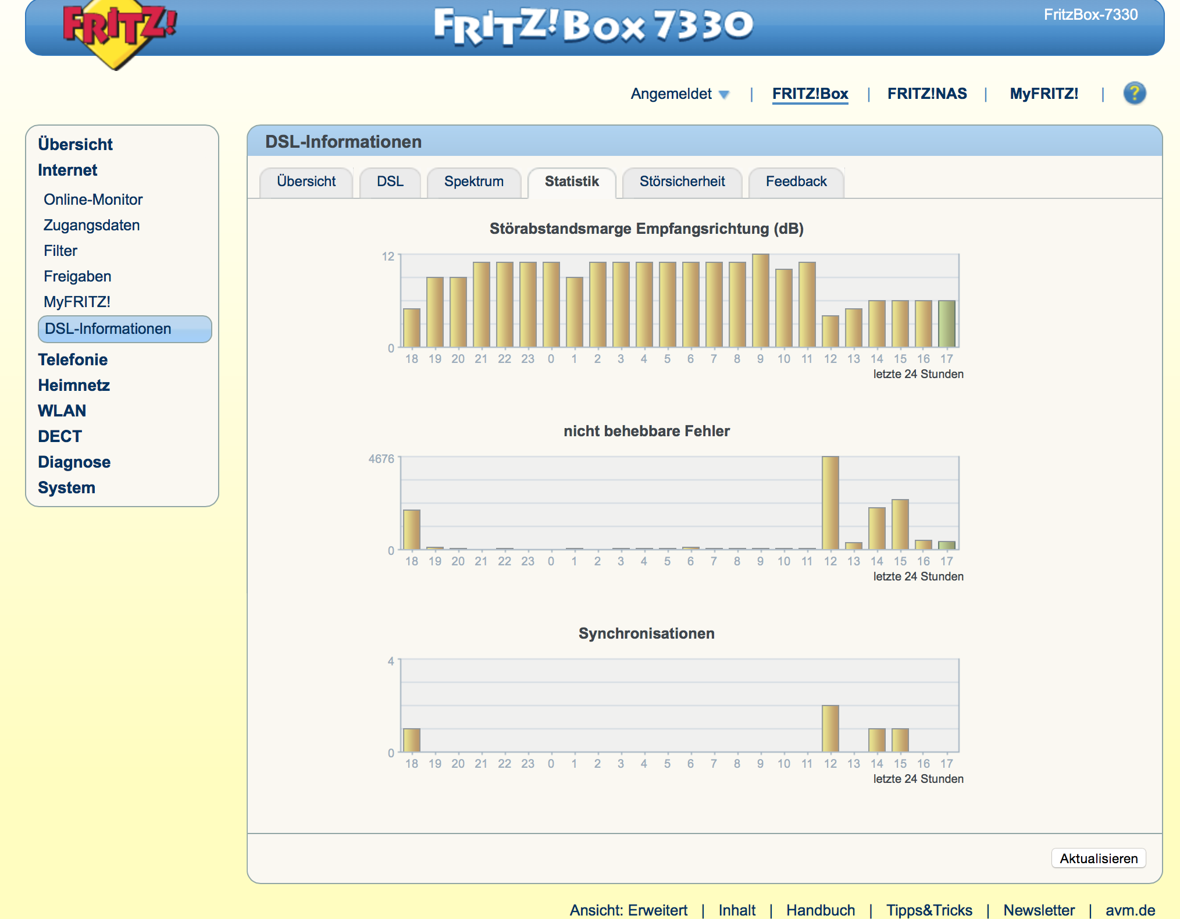
Task: Open Online-Monitor in the sidebar
Action: [x=93, y=200]
